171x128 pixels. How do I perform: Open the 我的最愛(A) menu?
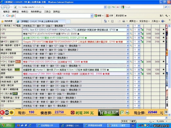click(x=36, y=12)
